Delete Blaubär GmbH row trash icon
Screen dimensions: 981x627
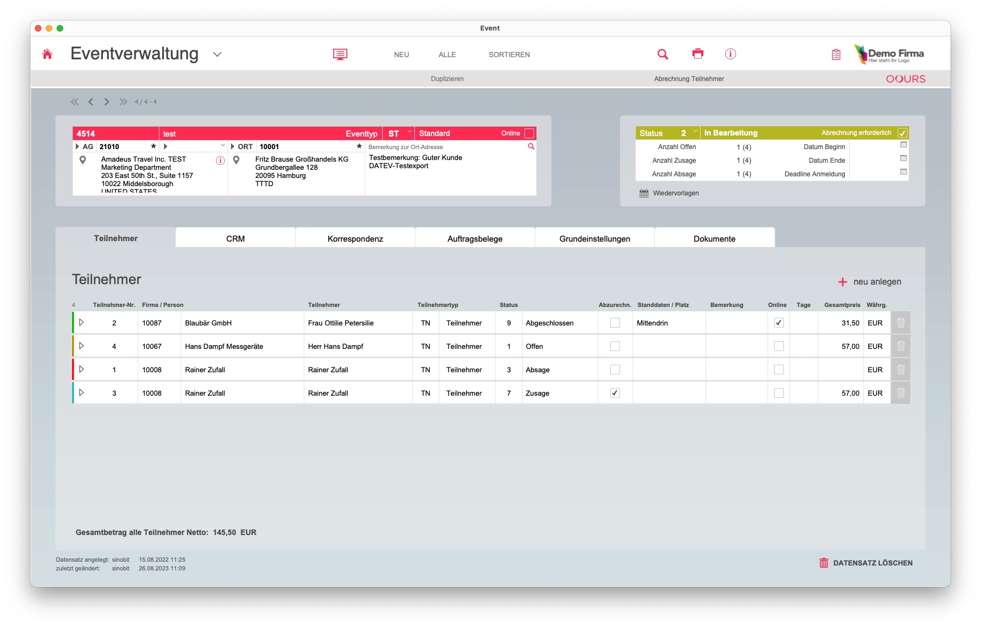[x=901, y=323]
